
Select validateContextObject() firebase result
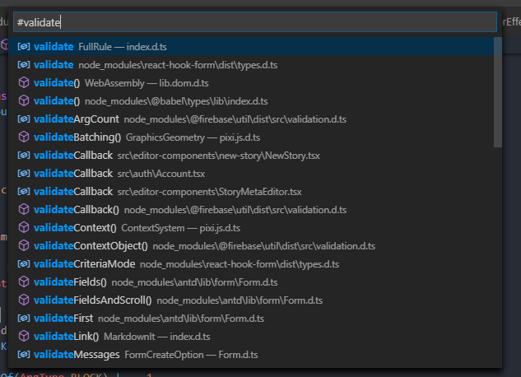(x=251, y=246)
